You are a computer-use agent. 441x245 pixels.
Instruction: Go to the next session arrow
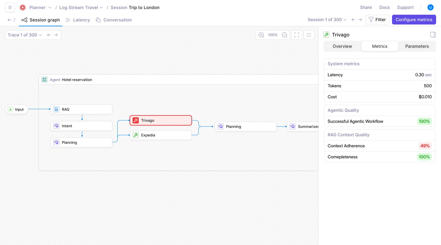360,20
